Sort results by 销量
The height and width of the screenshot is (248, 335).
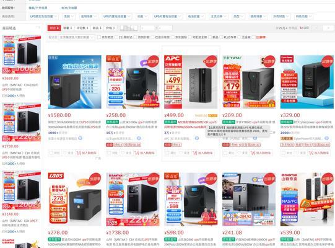click(x=67, y=28)
